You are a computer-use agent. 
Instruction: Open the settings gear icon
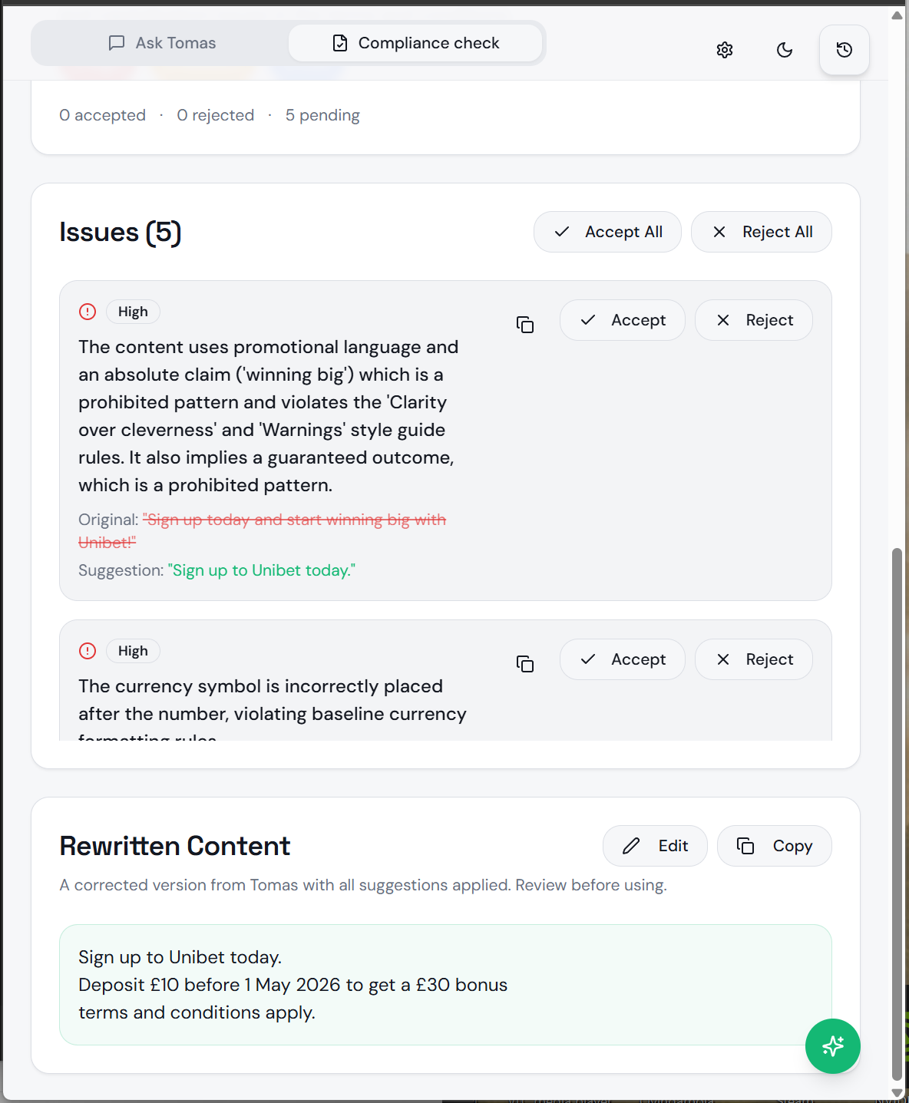(x=725, y=50)
